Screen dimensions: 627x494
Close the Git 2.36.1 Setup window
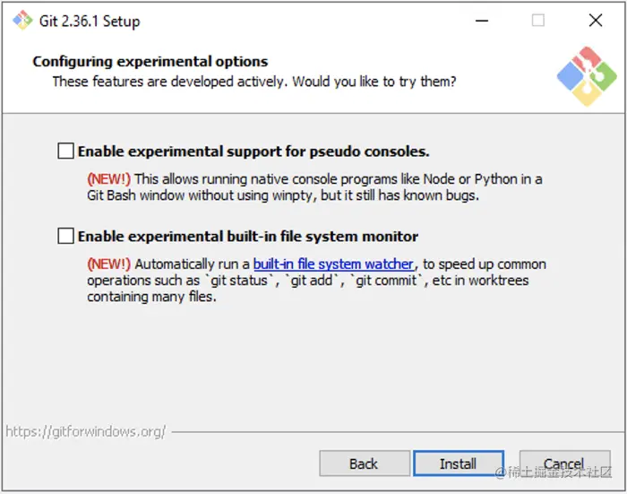pos(595,21)
